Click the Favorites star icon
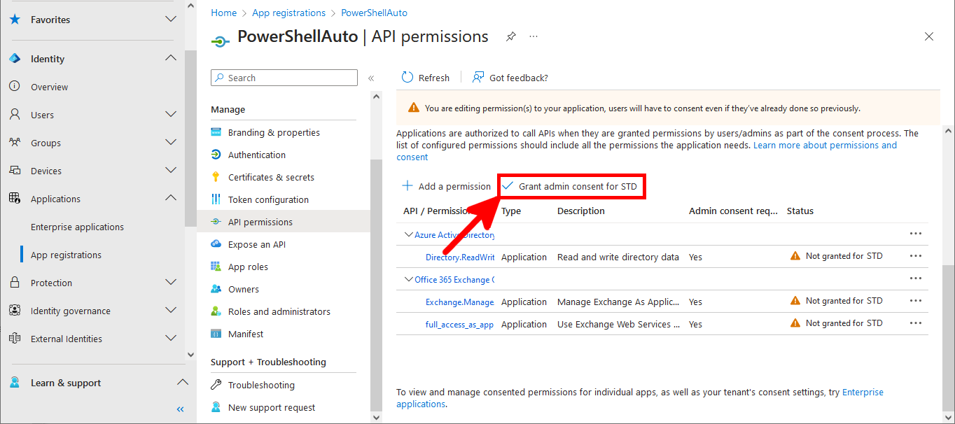This screenshot has width=955, height=424. click(x=15, y=20)
